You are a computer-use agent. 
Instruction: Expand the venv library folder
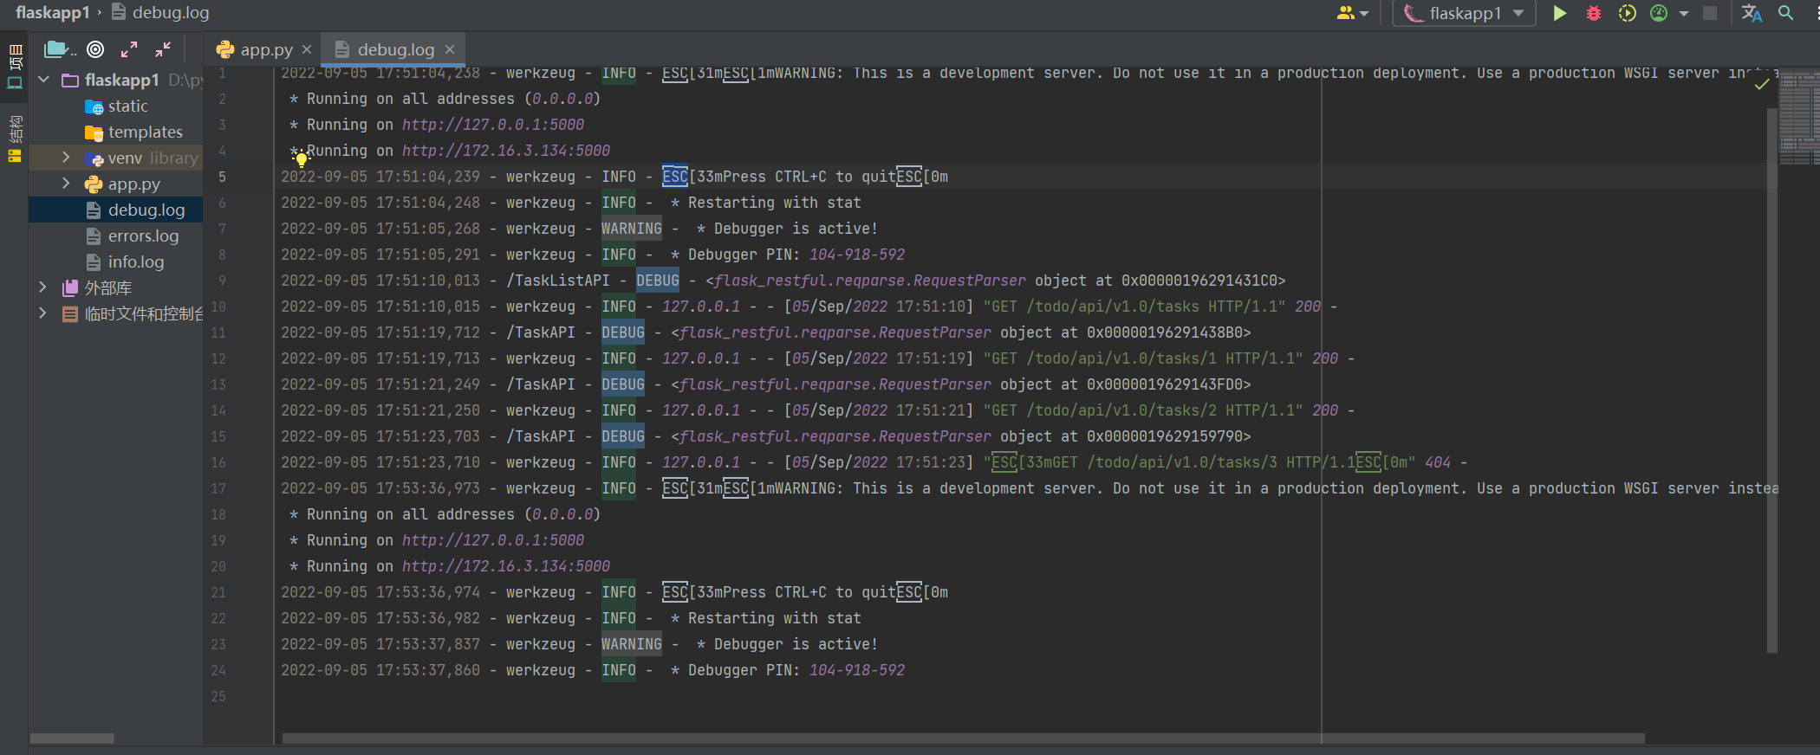pos(66,158)
